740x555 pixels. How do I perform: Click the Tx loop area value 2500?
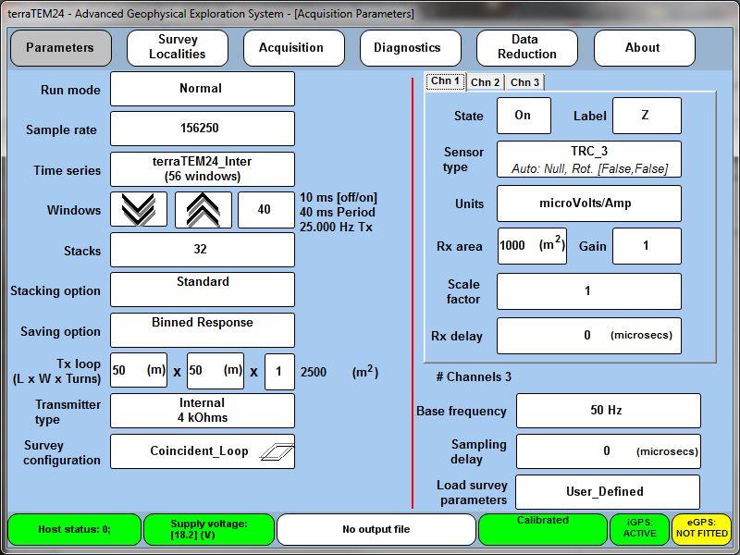pos(314,373)
